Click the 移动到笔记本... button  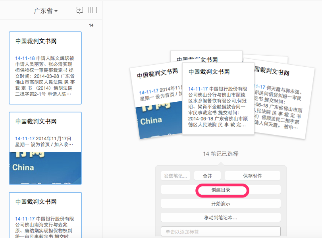point(221,217)
